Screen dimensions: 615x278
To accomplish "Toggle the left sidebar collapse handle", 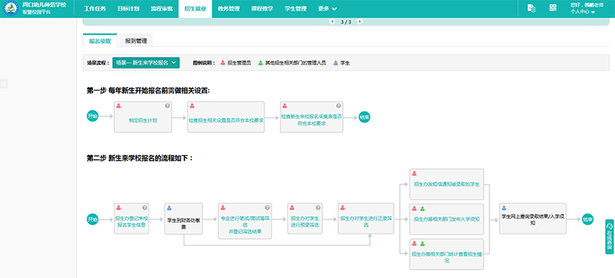I will click(x=3, y=84).
